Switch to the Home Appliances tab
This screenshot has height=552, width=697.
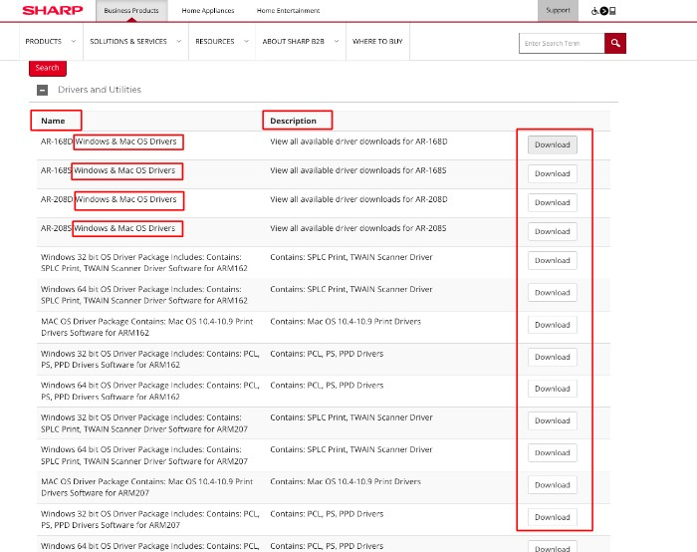pos(208,10)
